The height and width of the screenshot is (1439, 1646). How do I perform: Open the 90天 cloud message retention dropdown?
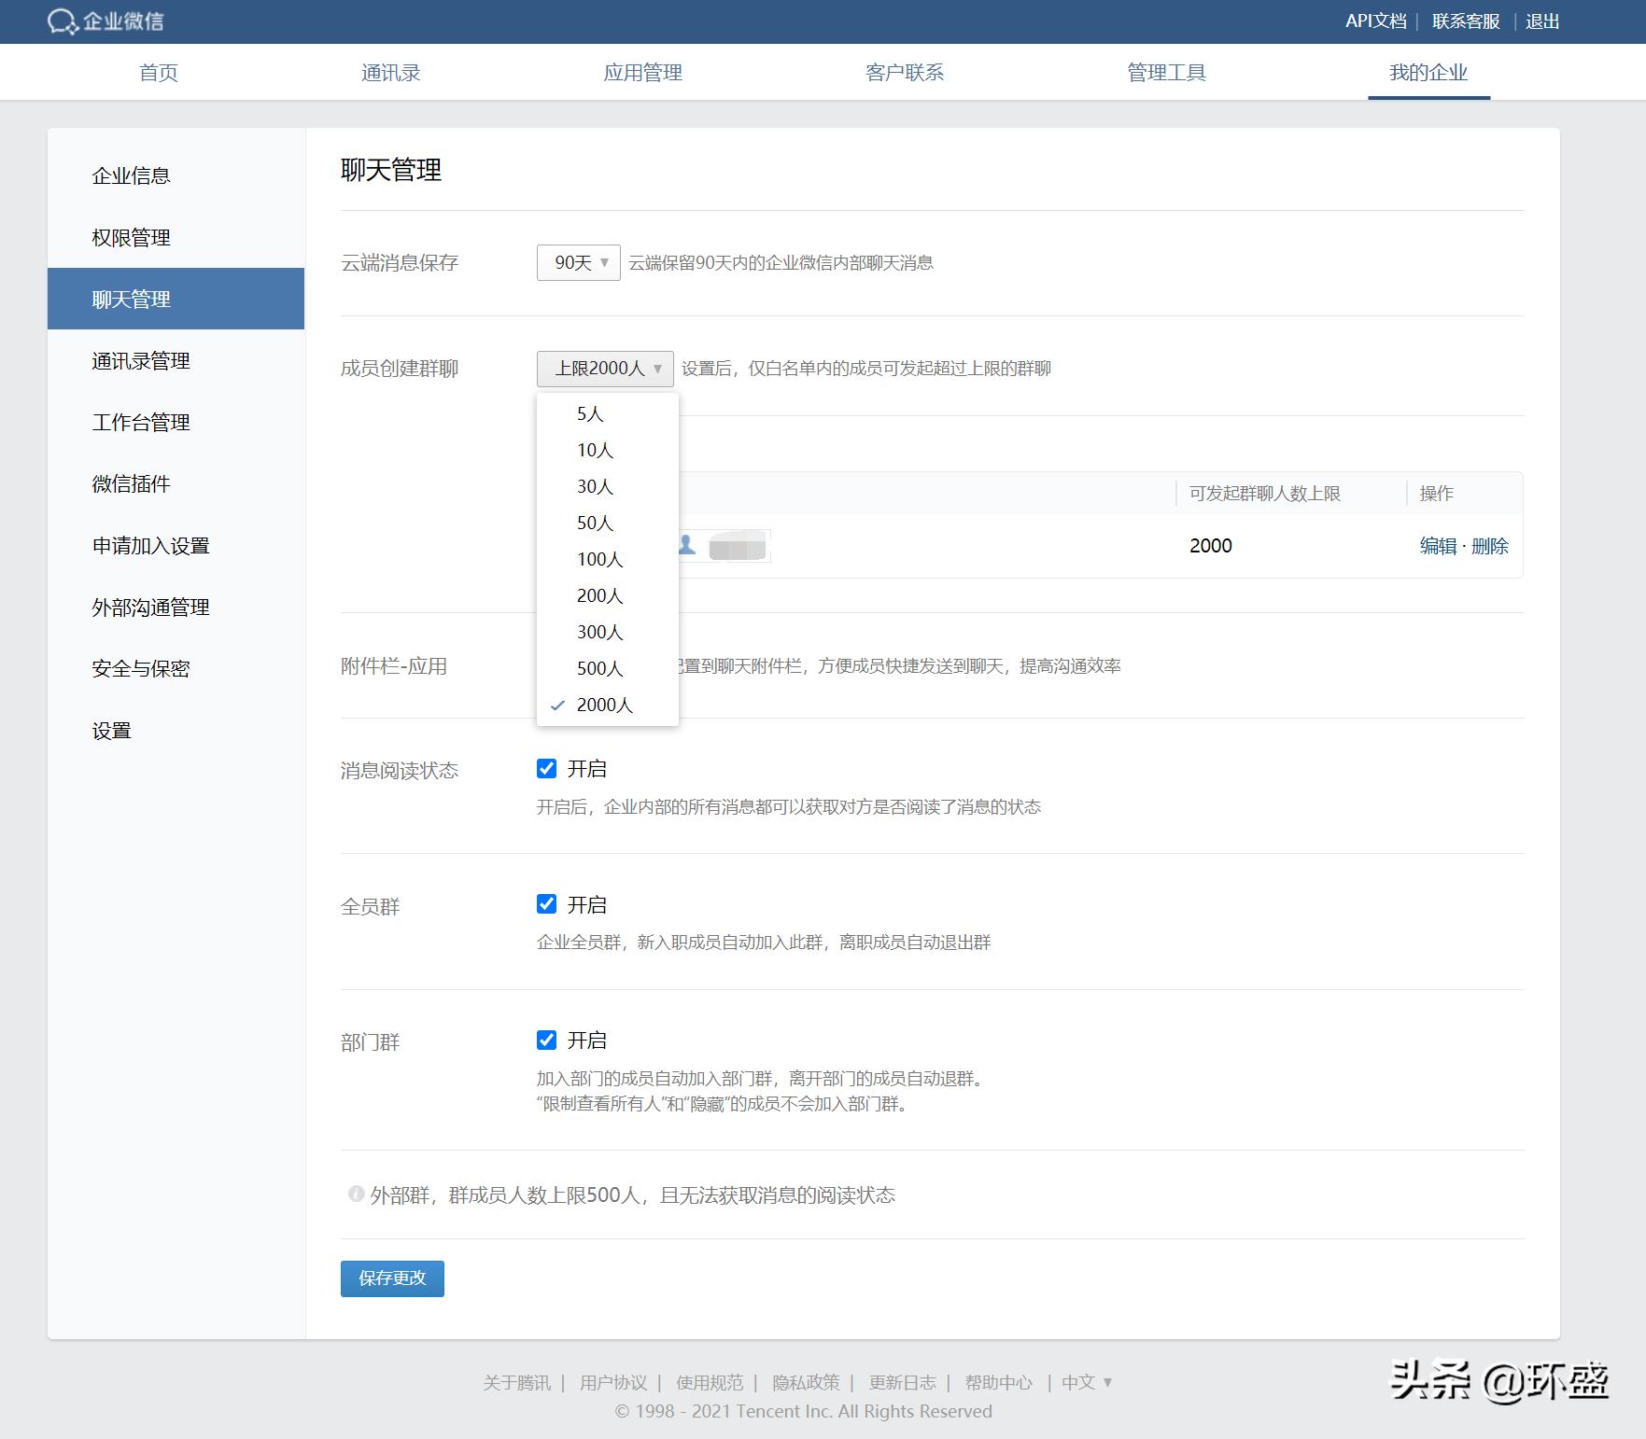coord(577,262)
